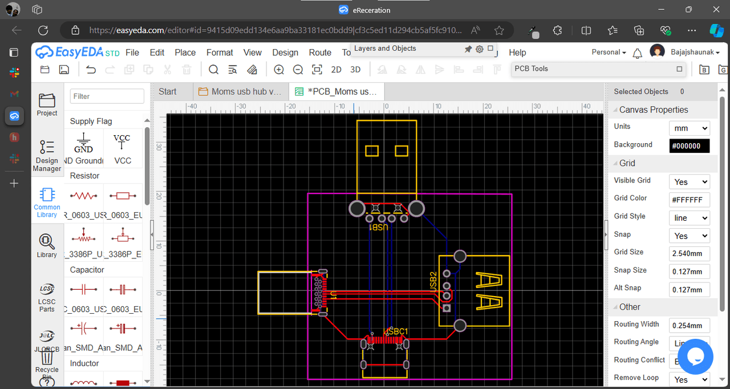Viewport: 730px width, 389px height.
Task: Open the Grid Style line dropdown
Action: pyautogui.click(x=689, y=218)
